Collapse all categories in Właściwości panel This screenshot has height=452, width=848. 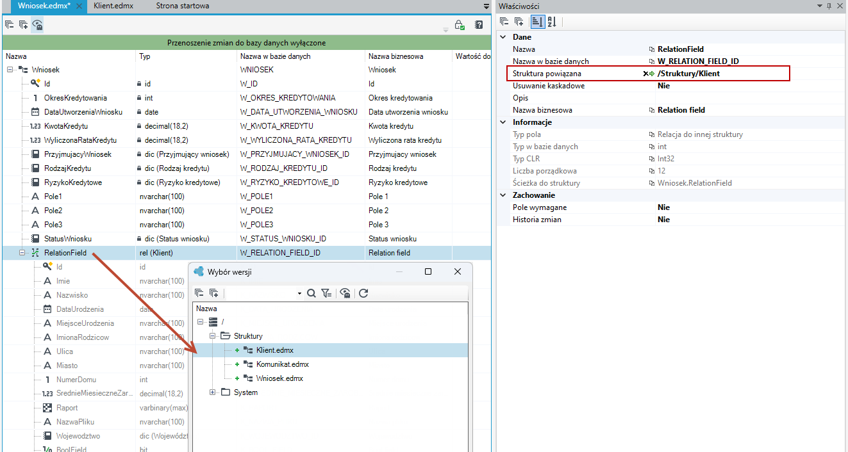pos(504,22)
